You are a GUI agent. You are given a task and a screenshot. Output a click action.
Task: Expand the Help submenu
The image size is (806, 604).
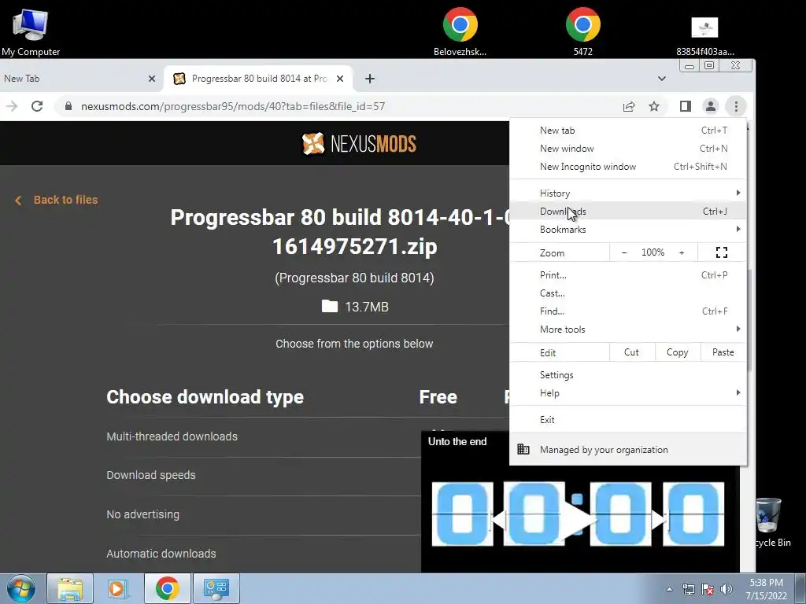point(628,393)
